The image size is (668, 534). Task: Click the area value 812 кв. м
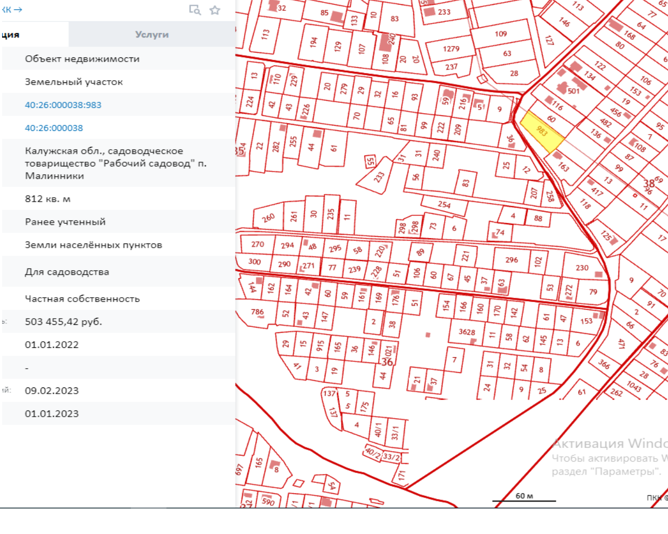click(x=47, y=199)
